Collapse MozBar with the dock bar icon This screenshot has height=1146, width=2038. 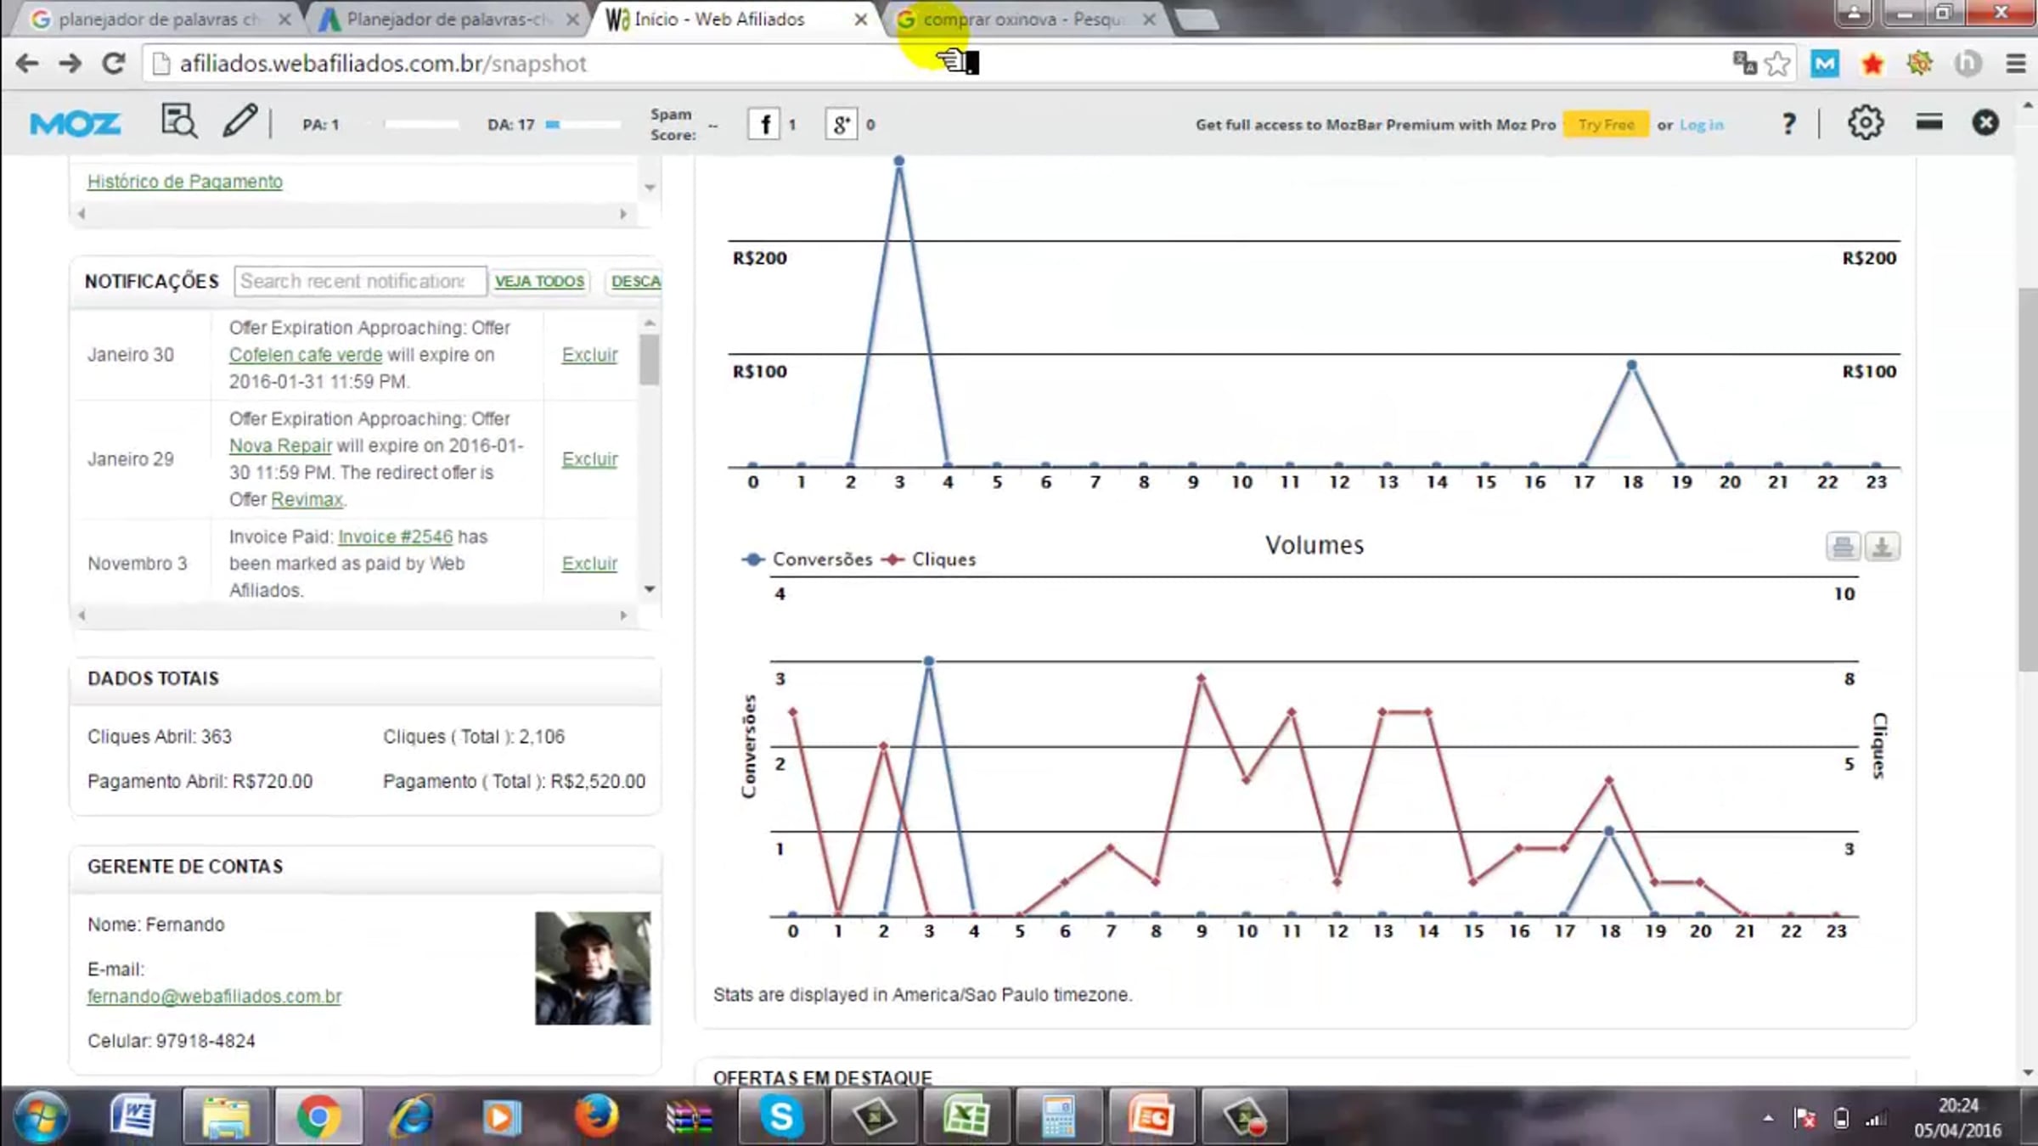pos(1928,123)
